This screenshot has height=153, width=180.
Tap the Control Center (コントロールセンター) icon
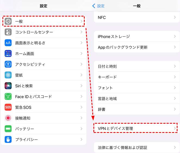(8, 32)
